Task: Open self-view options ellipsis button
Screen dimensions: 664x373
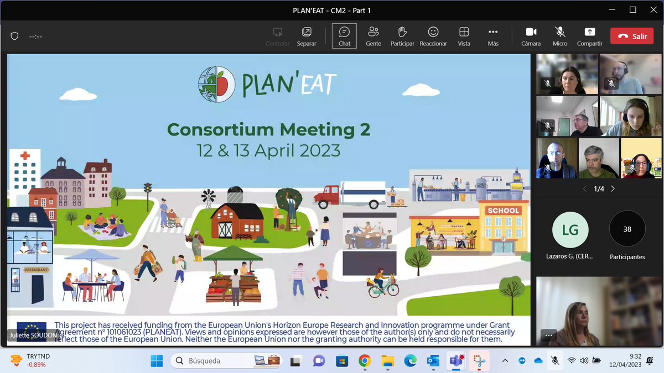Action: [x=548, y=335]
